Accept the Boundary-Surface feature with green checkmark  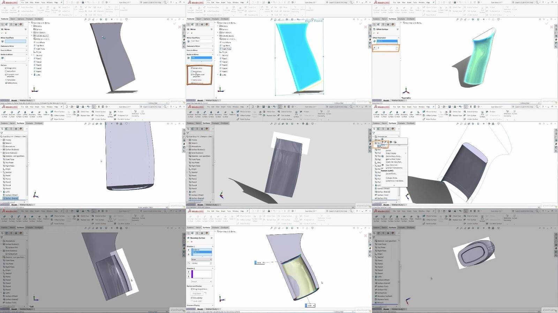click(188, 242)
